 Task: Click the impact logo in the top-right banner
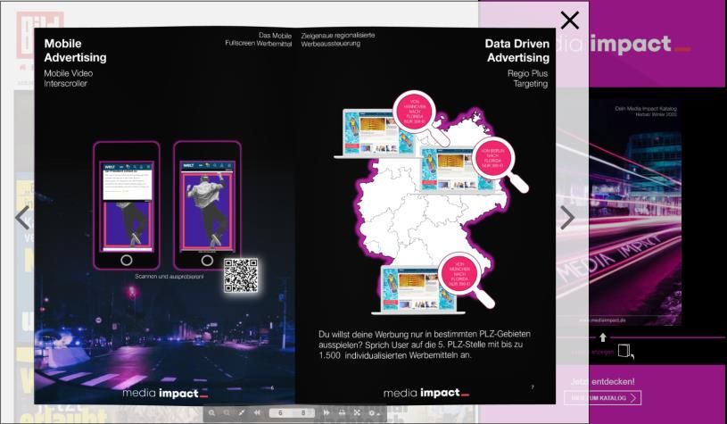[x=640, y=45]
